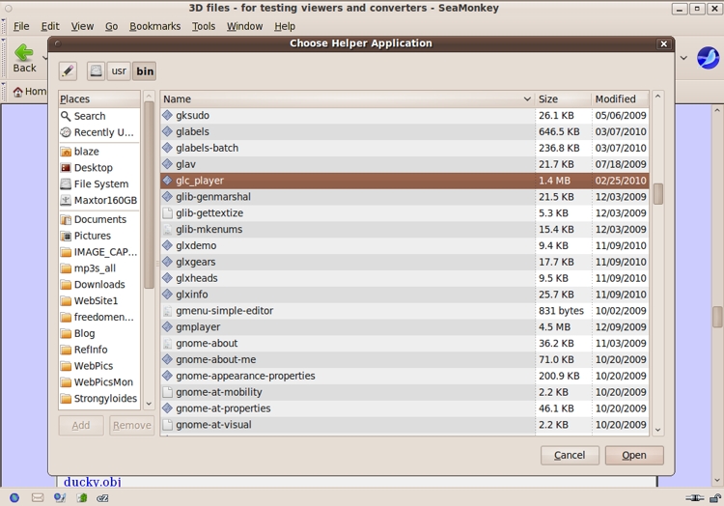Open the Tools menu
Viewport: 724px width, 506px height.
pos(203,26)
